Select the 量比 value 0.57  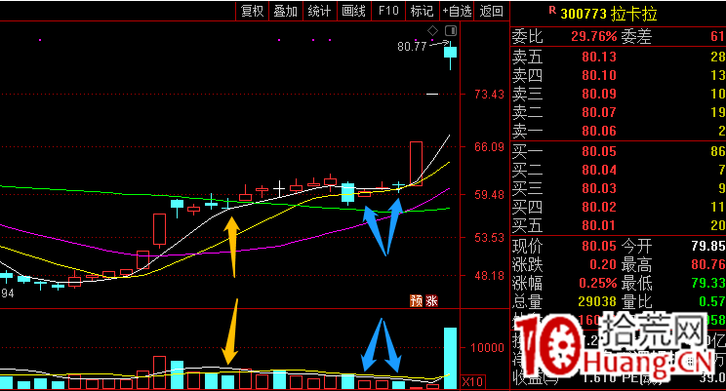(712, 301)
